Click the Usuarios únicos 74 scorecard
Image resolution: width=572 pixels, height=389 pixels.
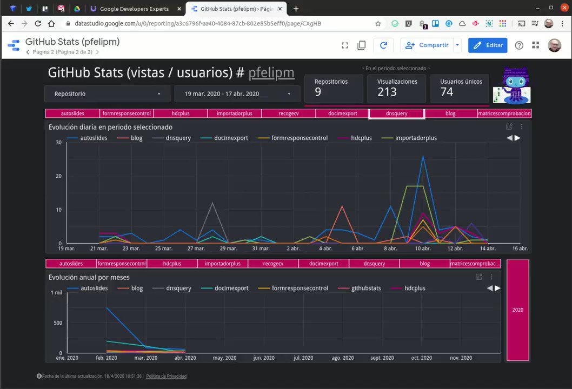[460, 88]
